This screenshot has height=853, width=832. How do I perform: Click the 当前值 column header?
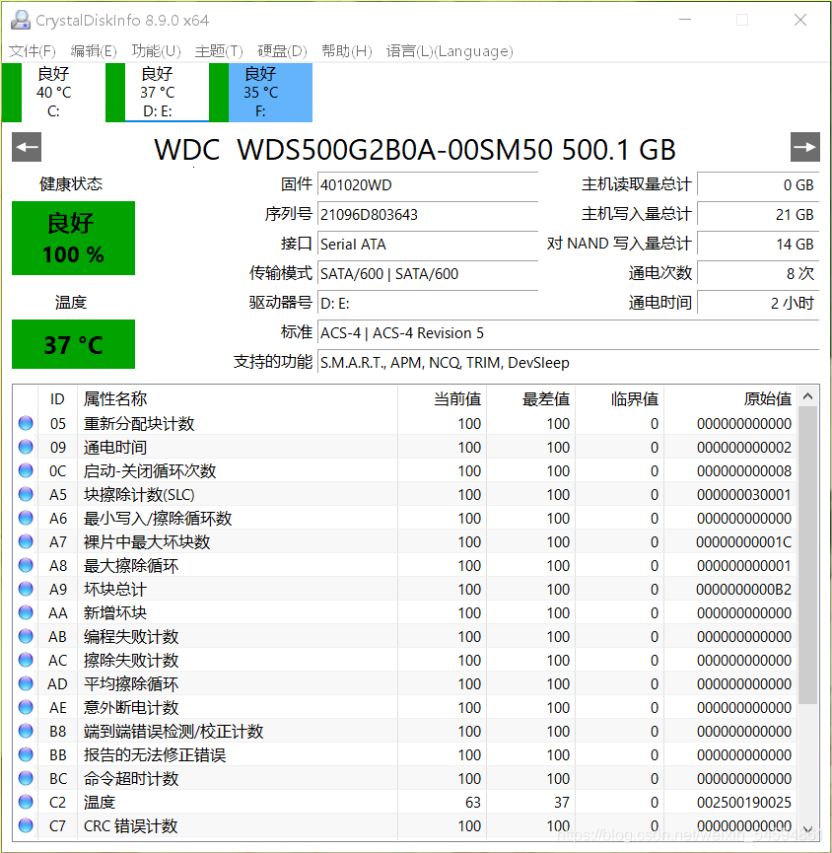click(442, 398)
